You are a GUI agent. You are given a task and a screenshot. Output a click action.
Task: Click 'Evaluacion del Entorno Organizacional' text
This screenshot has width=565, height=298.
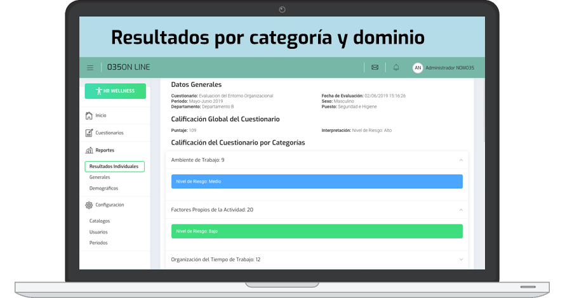[x=236, y=96]
